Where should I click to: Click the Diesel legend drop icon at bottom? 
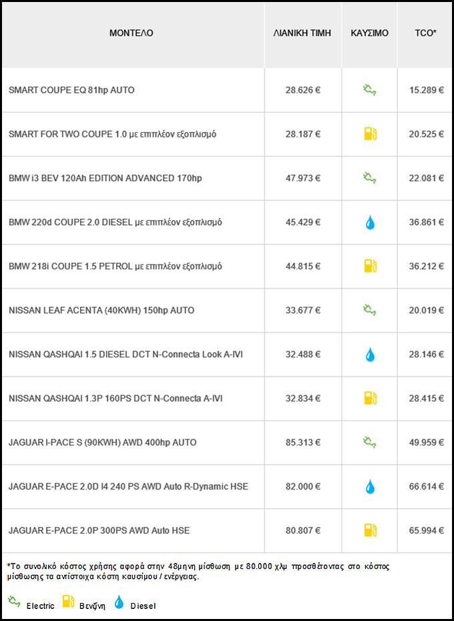[x=119, y=602]
